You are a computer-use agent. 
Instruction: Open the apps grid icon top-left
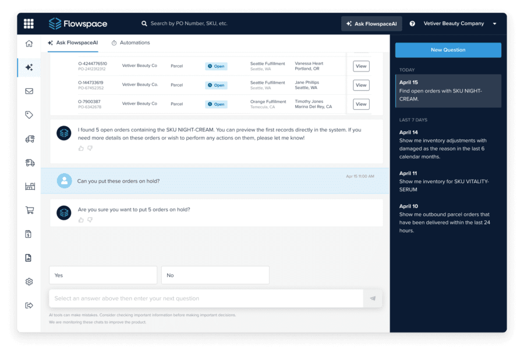pos(29,23)
